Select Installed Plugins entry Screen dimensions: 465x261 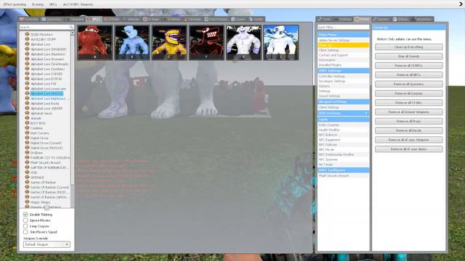pyautogui.click(x=344, y=65)
